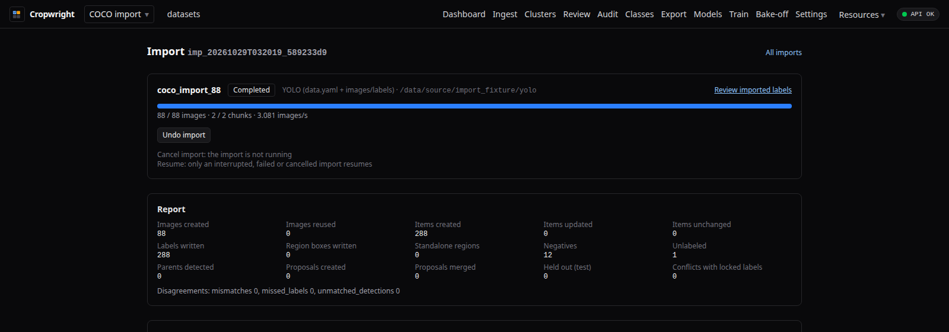The width and height of the screenshot is (949, 332).
Task: Select Train in navigation bar
Action: [x=739, y=14]
